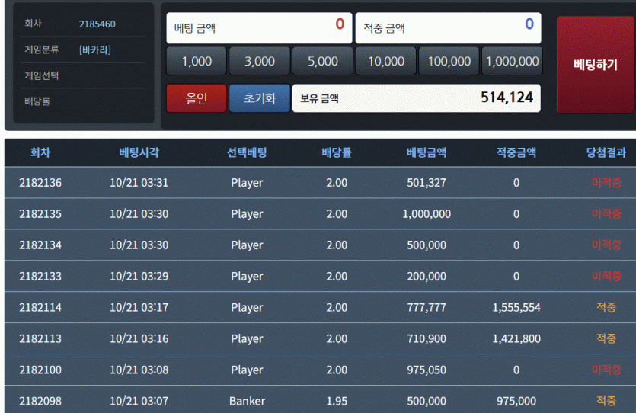636x413 pixels.
Task: Click the 1,000,000 bet button
Action: 512,61
